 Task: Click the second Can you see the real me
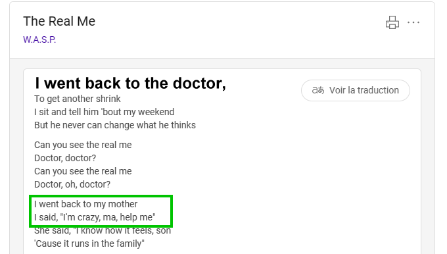[83, 171]
